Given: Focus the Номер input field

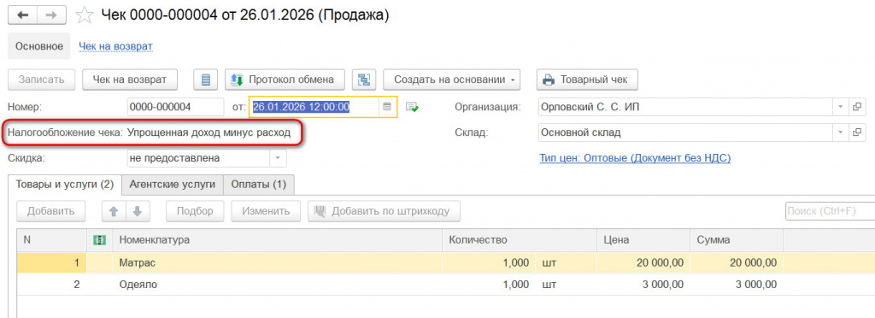Looking at the screenshot, I should pos(175,107).
